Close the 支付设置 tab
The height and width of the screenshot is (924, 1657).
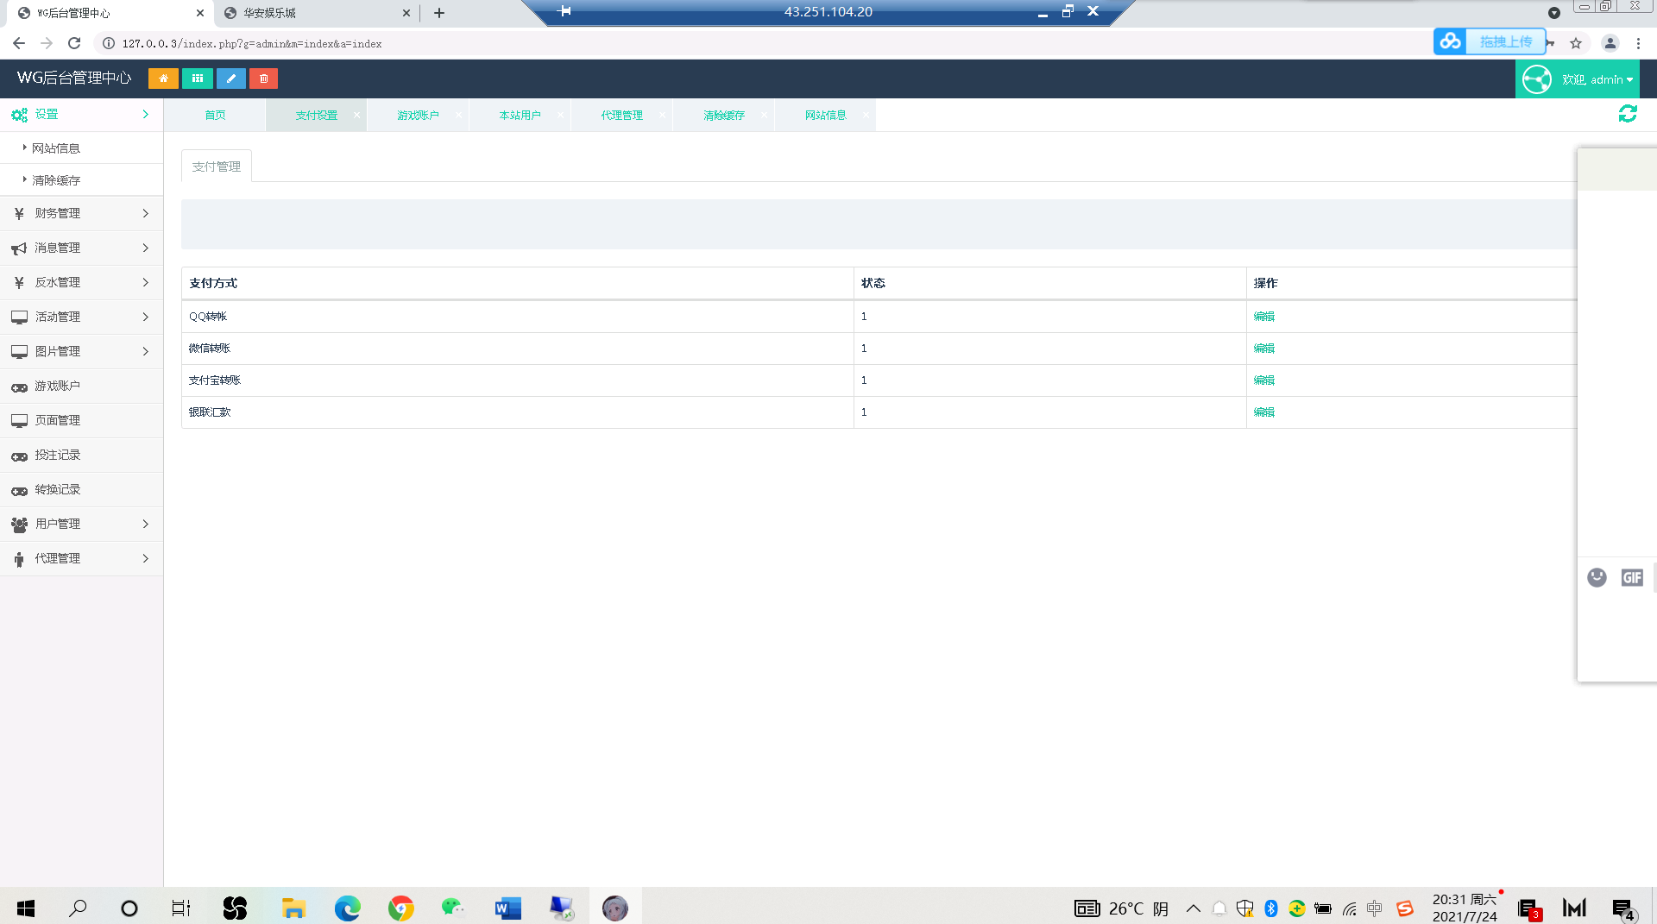point(356,115)
